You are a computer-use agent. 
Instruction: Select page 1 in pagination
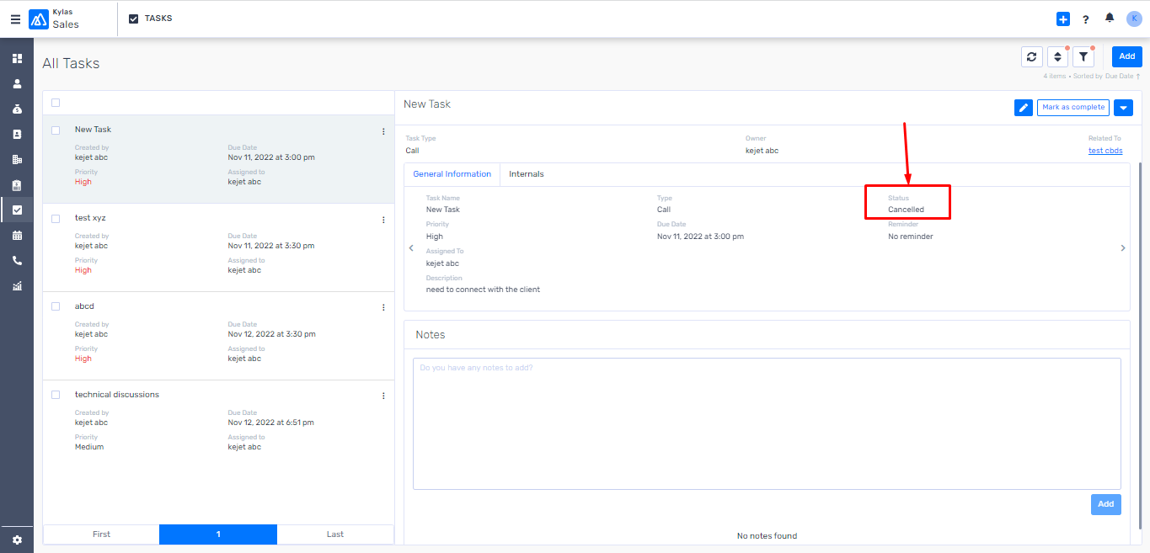(x=218, y=534)
